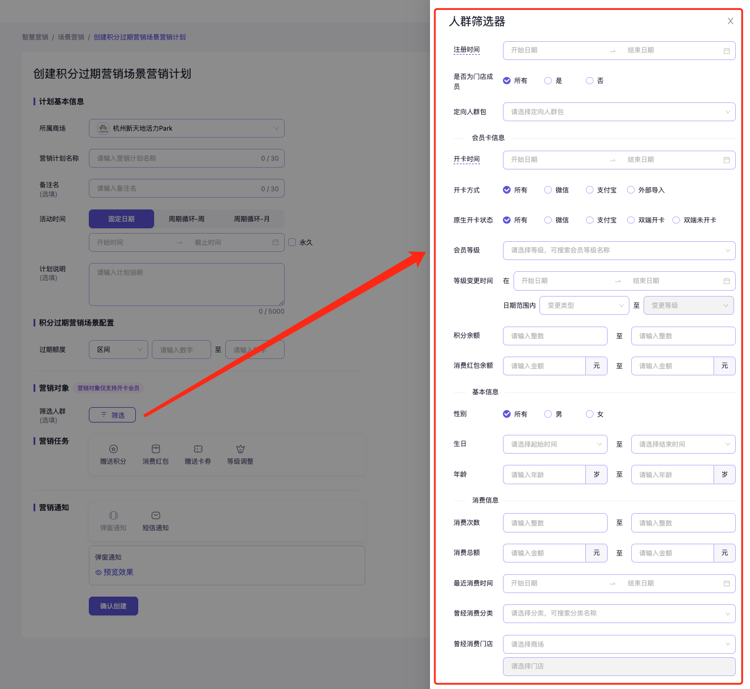This screenshot has width=750, height=689.
Task: Click the 弹窗通知 notification icon
Action: coord(114,515)
